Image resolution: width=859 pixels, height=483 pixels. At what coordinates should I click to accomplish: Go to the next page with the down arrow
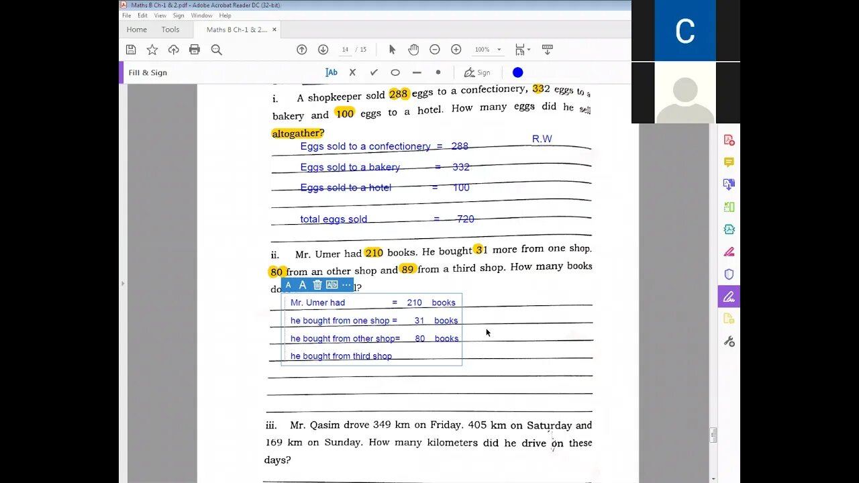(323, 50)
